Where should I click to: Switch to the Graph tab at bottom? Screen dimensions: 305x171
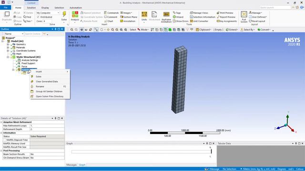pyautogui.click(x=82, y=165)
